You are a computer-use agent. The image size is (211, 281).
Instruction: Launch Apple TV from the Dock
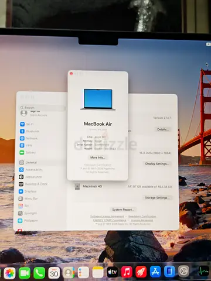pos(113,272)
